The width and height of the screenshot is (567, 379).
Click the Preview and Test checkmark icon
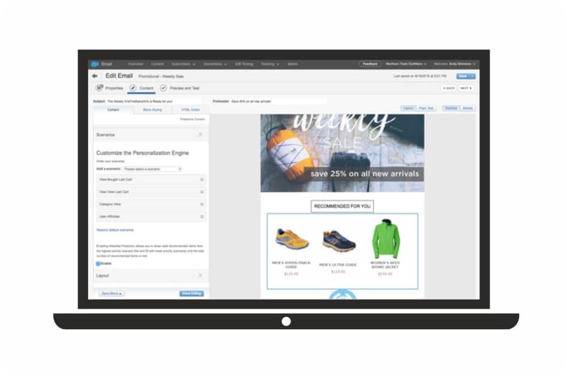point(163,88)
